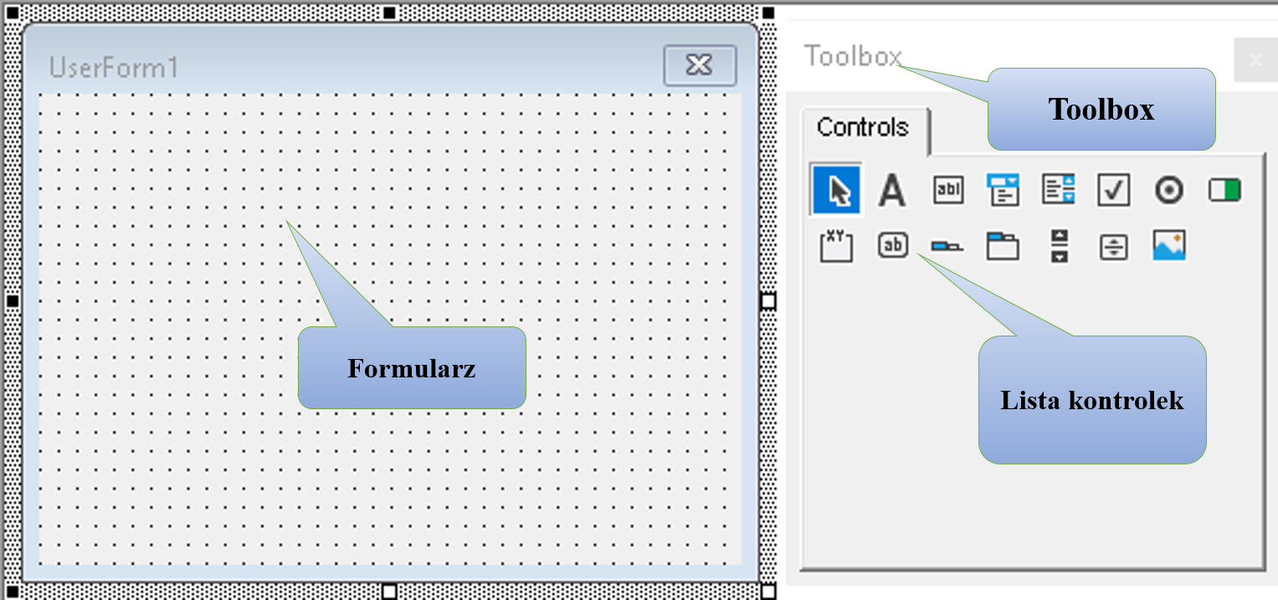Viewport: 1278px width, 600px height.
Task: Click the form's bottom-right resize handle
Action: pyautogui.click(x=767, y=592)
